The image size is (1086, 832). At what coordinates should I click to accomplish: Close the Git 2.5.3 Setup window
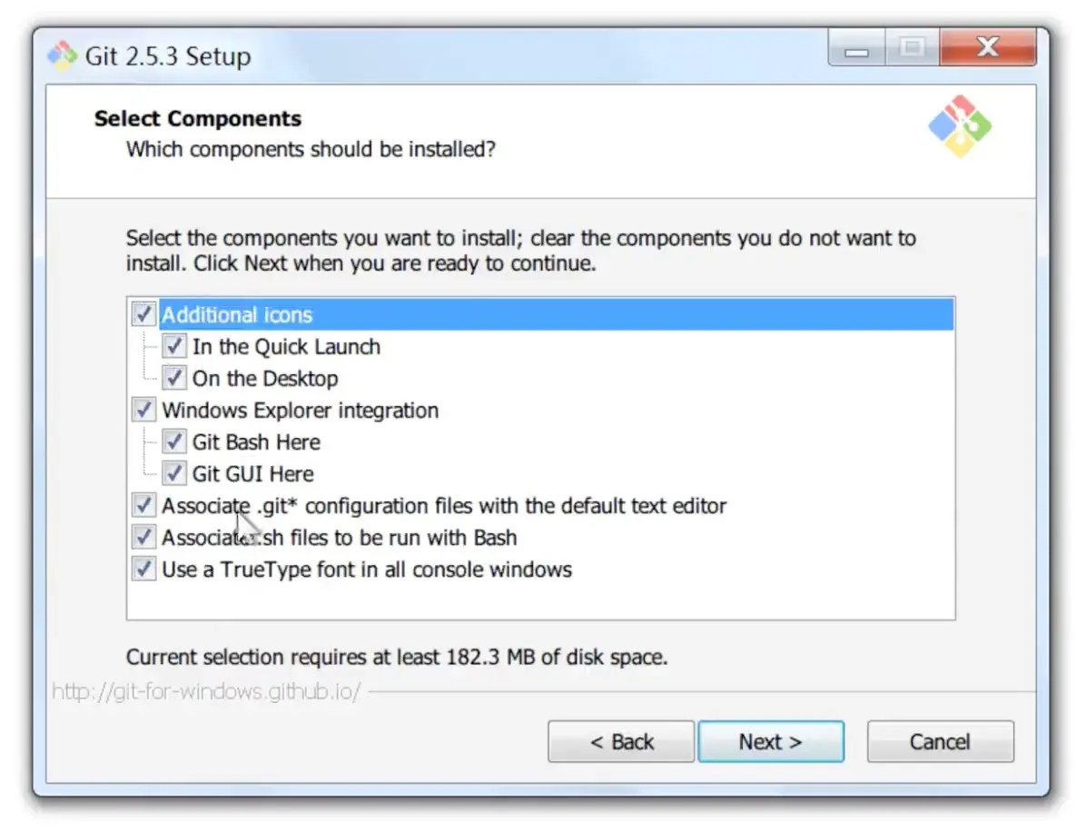click(x=987, y=47)
